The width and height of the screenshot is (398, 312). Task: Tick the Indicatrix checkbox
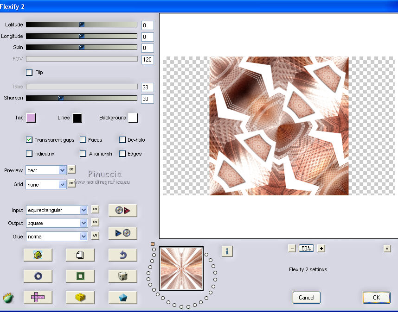tap(29, 154)
